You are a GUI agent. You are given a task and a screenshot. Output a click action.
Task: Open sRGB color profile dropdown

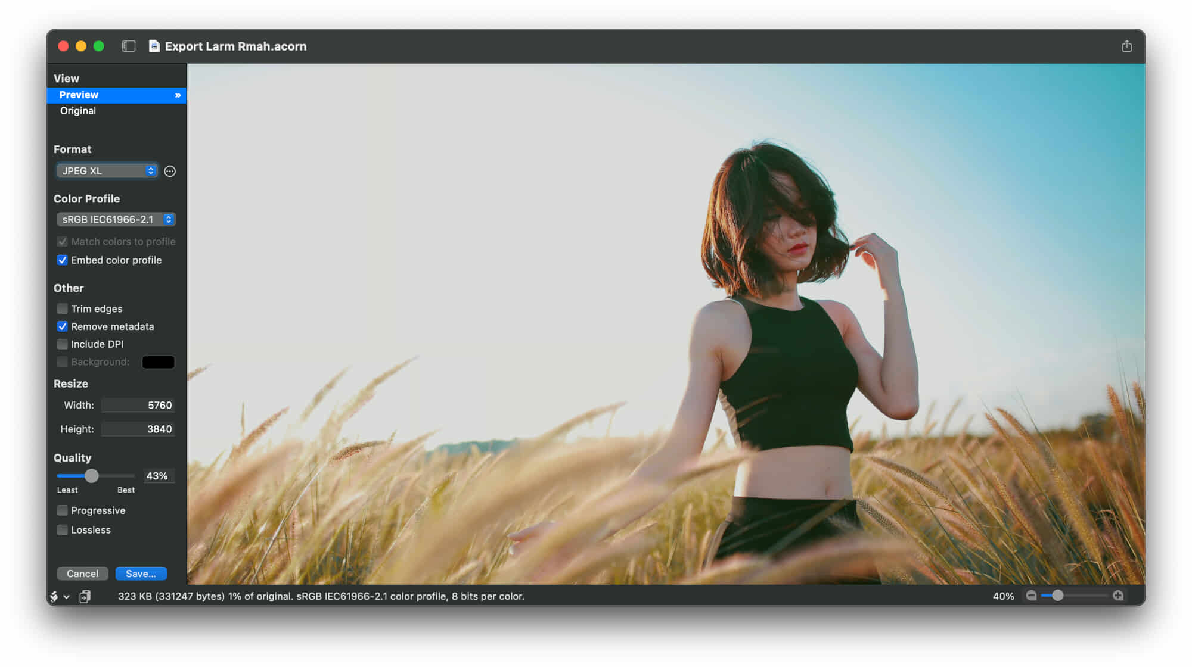(116, 219)
